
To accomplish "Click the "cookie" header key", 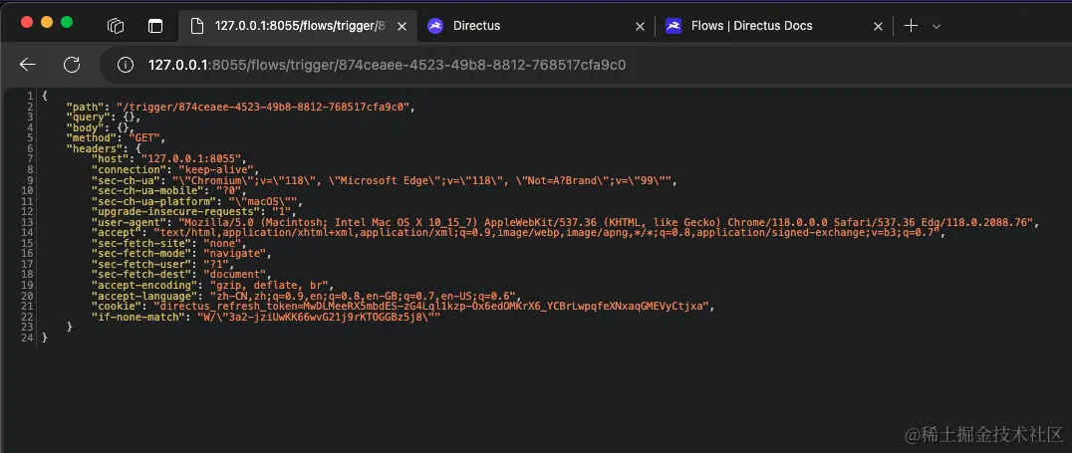I will 117,306.
